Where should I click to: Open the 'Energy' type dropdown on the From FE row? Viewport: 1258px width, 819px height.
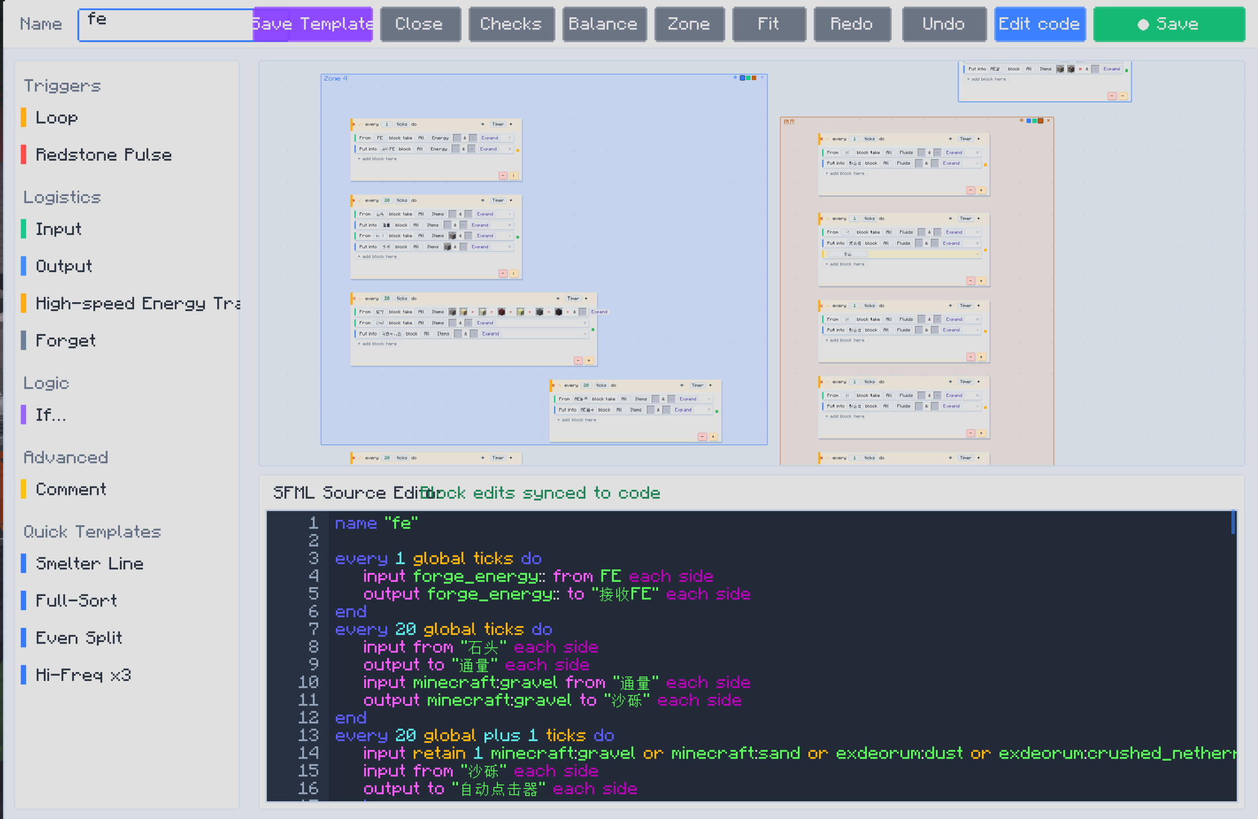pyautogui.click(x=440, y=138)
